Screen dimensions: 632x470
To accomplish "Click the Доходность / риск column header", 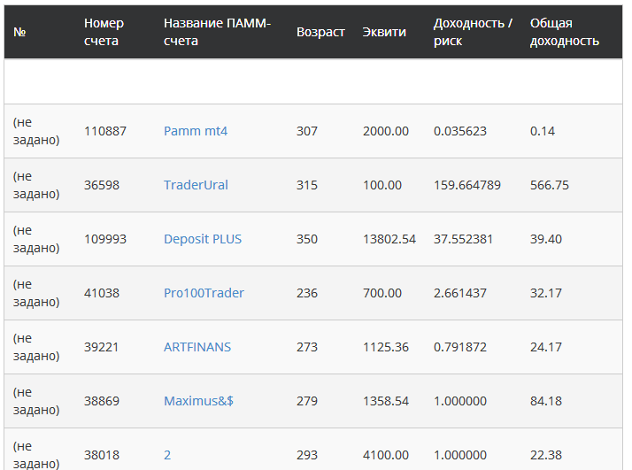I will pyautogui.click(x=473, y=32).
